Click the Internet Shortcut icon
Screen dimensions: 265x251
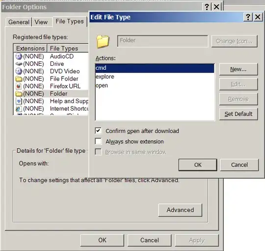[19, 109]
